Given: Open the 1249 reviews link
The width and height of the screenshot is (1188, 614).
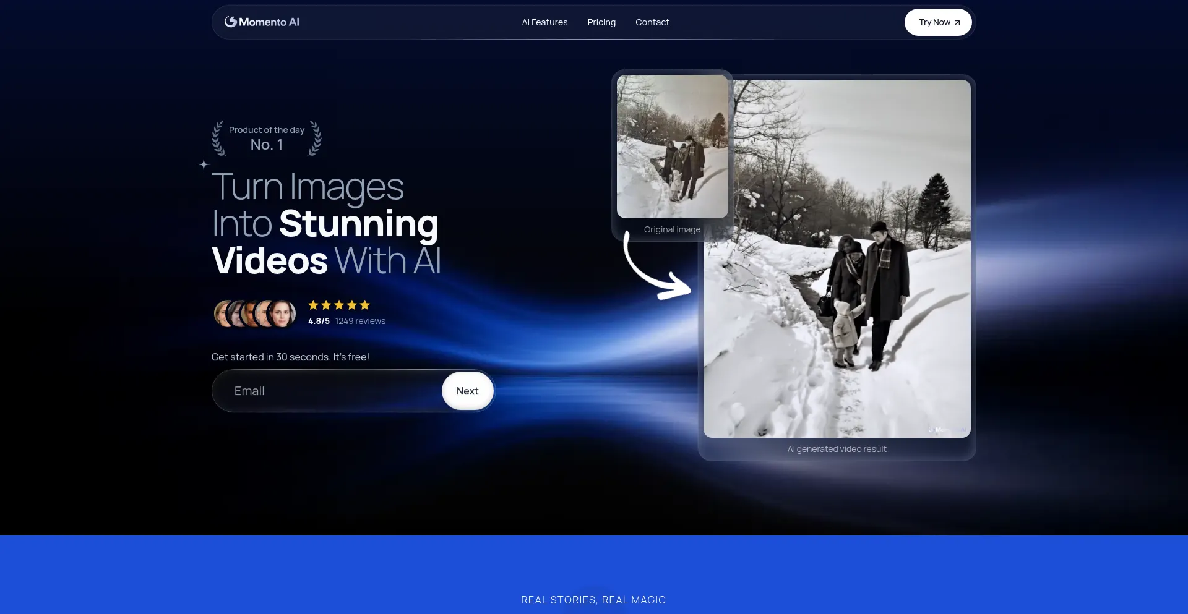Looking at the screenshot, I should [x=360, y=321].
